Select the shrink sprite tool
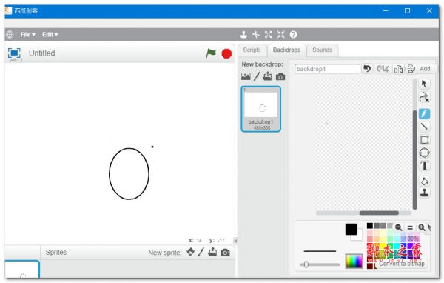The width and height of the screenshot is (444, 283). [281, 35]
